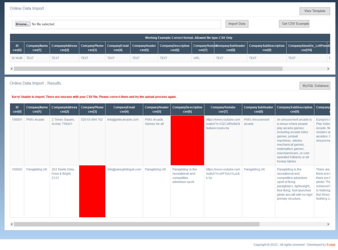Click results table ID csv[0] header
This screenshot has width=338, height=250.
(x=17, y=109)
